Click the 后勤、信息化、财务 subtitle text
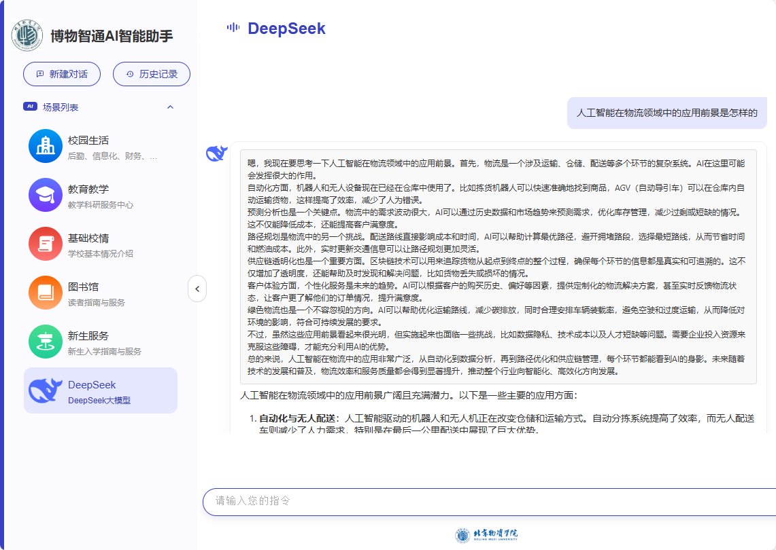Viewport: 776px width, 550px height. [112, 156]
